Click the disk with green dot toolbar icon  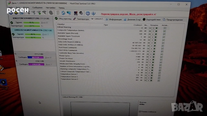coord(39,13)
